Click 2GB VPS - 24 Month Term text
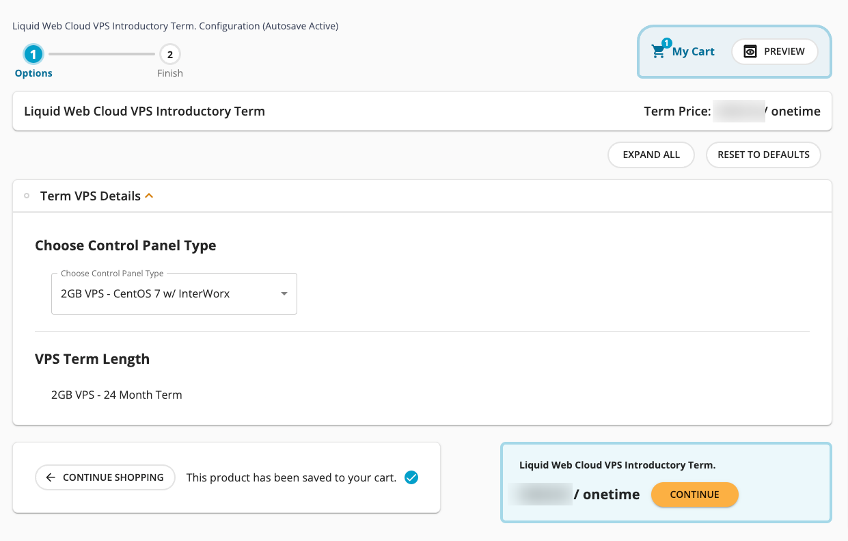The width and height of the screenshot is (848, 541). 117,395
